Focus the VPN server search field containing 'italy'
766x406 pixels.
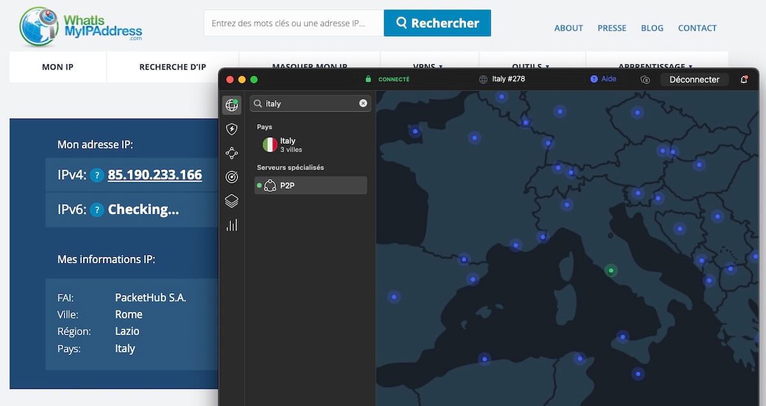[x=310, y=103]
